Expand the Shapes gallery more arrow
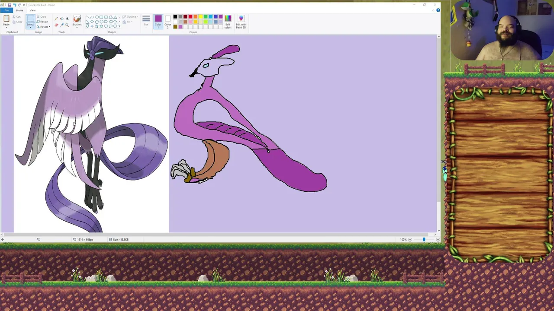 pos(119,26)
